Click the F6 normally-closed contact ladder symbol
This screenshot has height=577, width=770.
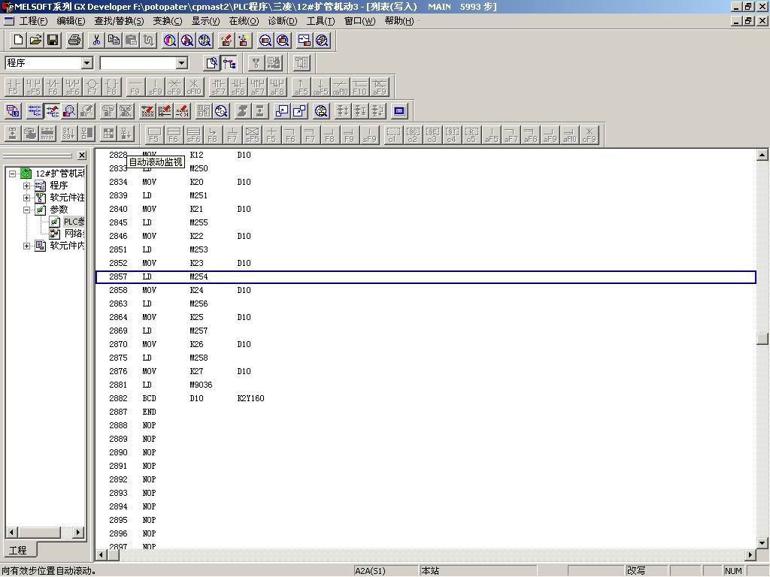click(53, 87)
